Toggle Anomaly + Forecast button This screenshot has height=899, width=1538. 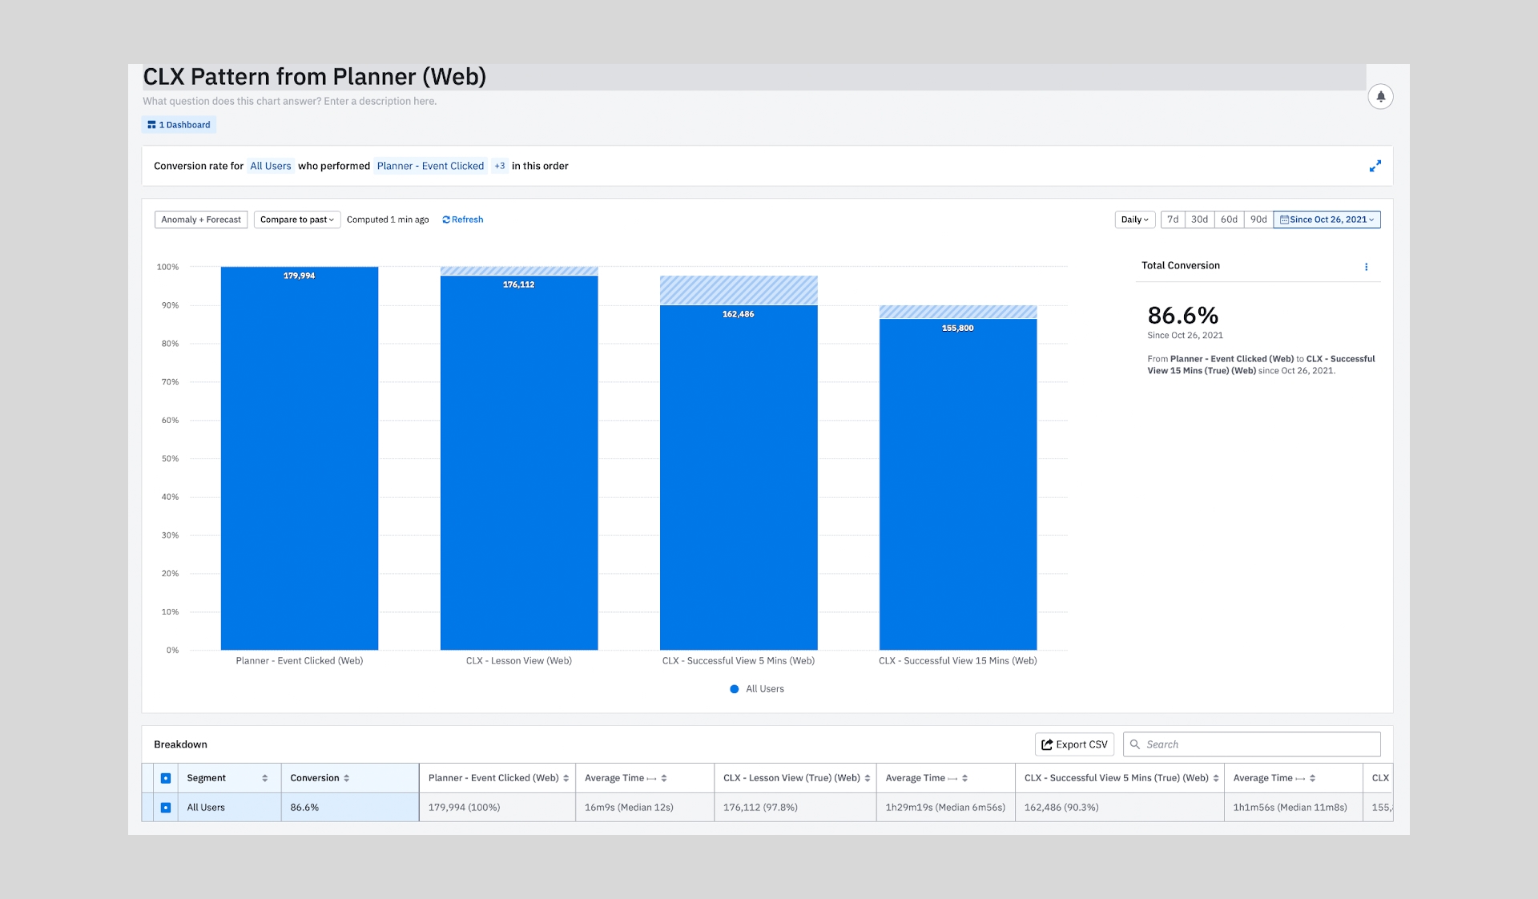tap(201, 220)
